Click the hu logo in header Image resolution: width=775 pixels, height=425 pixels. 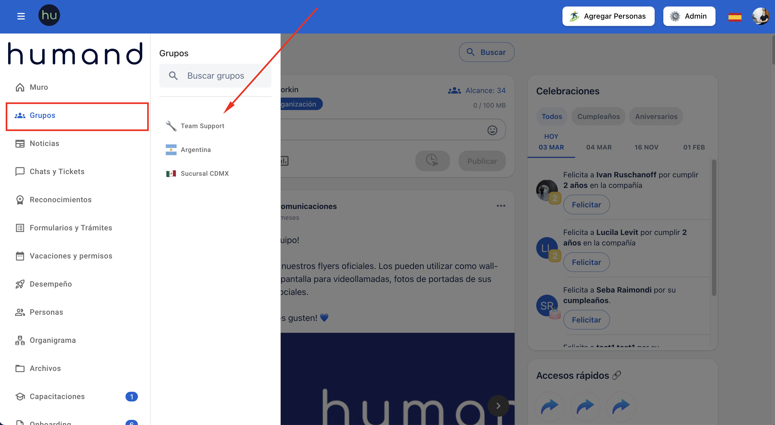coord(49,15)
